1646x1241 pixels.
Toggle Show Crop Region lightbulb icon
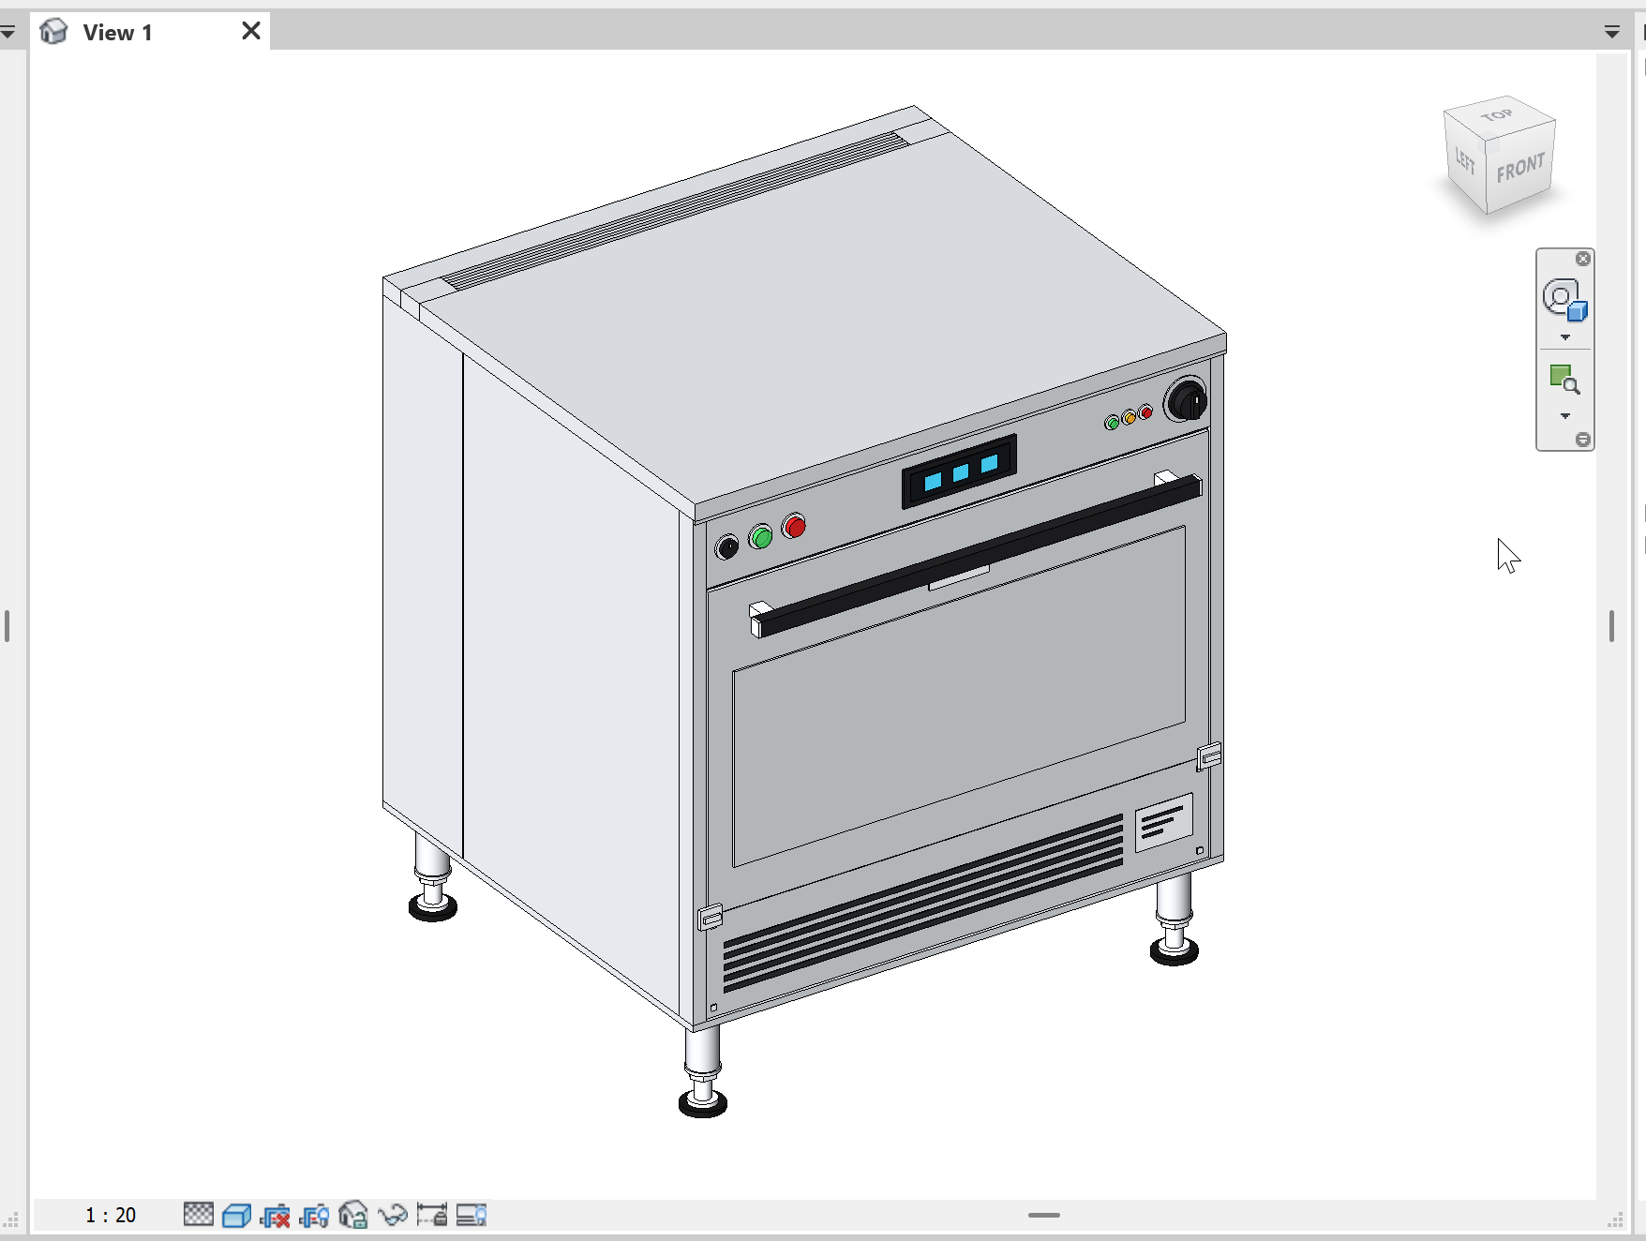point(314,1216)
